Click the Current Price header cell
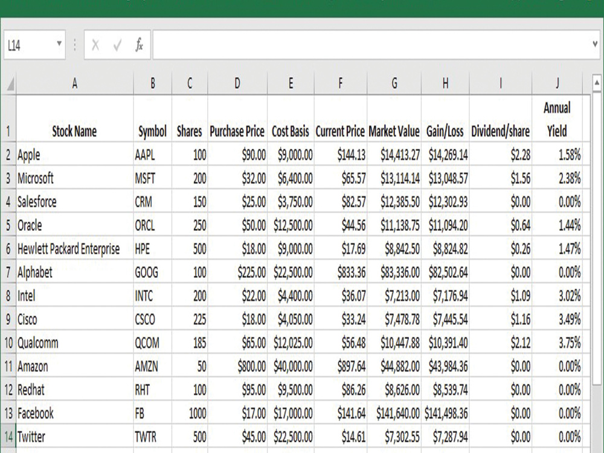The width and height of the screenshot is (604, 453). (341, 118)
